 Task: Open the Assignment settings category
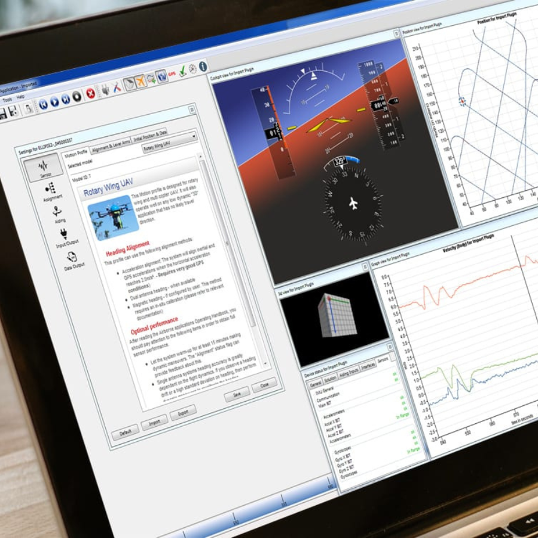(x=51, y=191)
